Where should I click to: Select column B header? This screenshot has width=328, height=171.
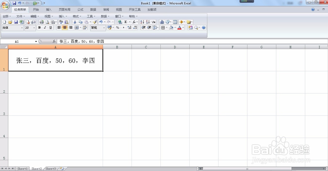point(117,47)
